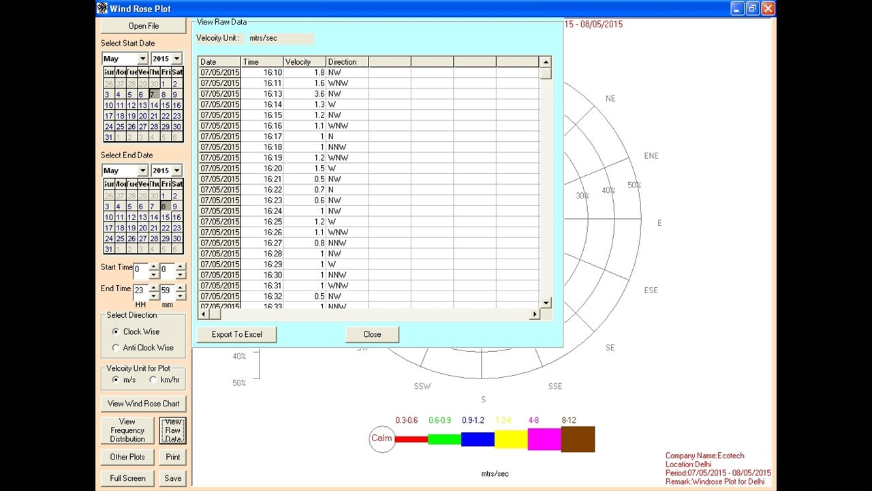Decrease the Start Time hour value
This screenshot has height=491, width=872.
[154, 274]
